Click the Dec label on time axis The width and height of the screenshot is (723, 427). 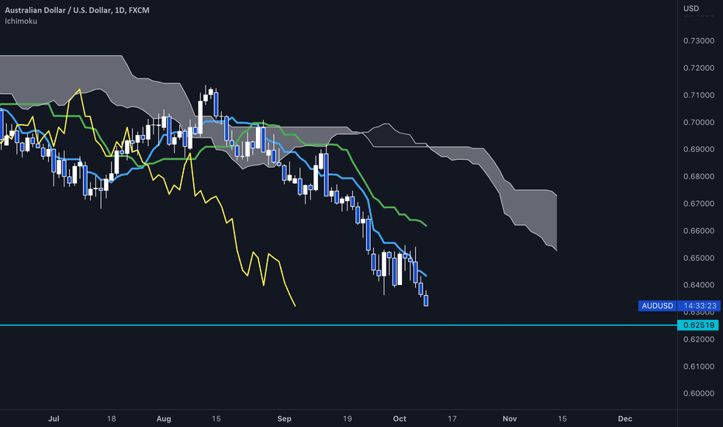(x=624, y=418)
